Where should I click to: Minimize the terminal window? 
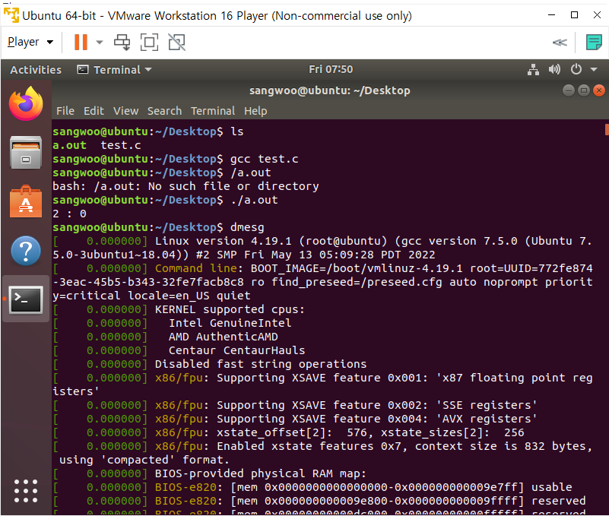point(569,91)
